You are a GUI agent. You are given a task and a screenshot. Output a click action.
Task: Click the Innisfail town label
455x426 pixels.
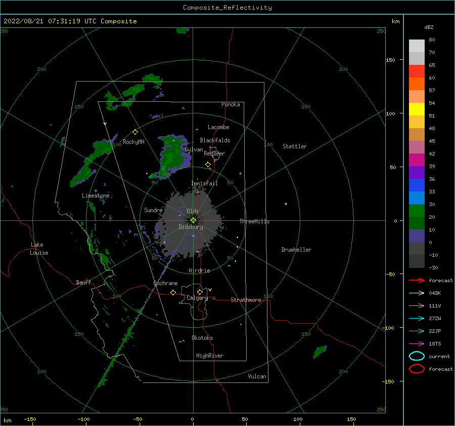[204, 183]
